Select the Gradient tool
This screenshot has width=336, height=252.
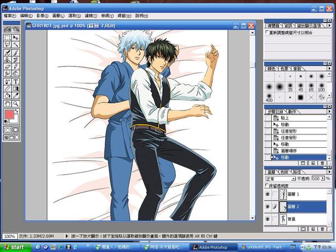click(x=16, y=88)
